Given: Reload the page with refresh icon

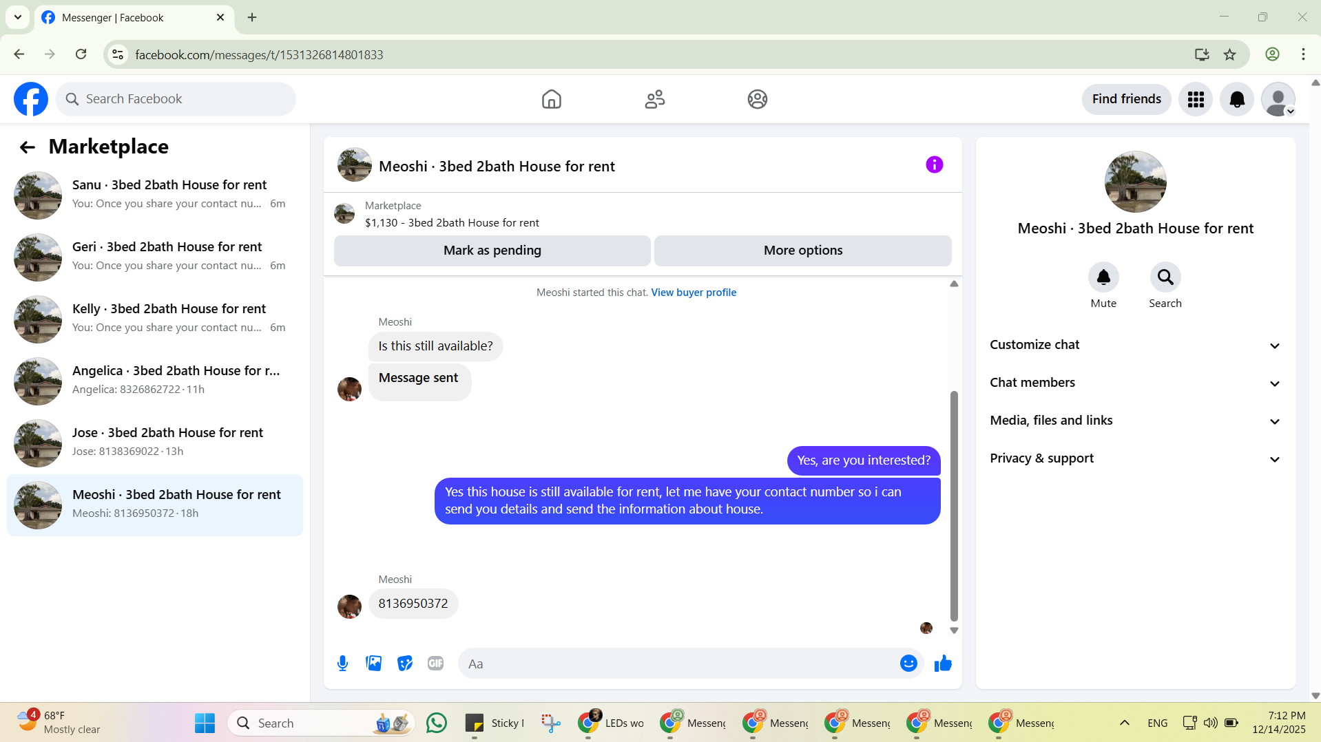Looking at the screenshot, I should [81, 54].
